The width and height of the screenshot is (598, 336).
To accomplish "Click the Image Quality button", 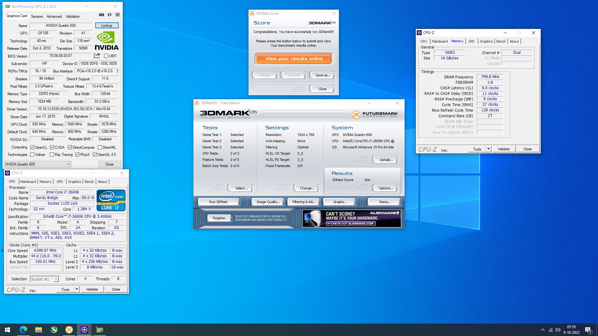I will click(x=268, y=202).
